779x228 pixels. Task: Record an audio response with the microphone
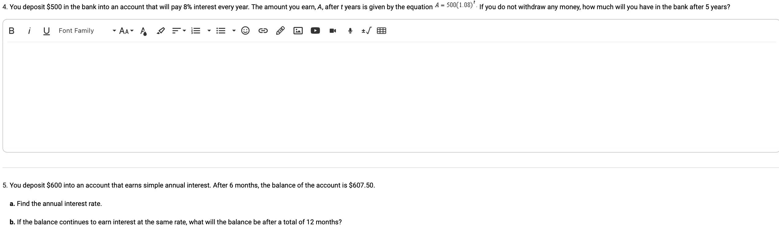click(350, 30)
